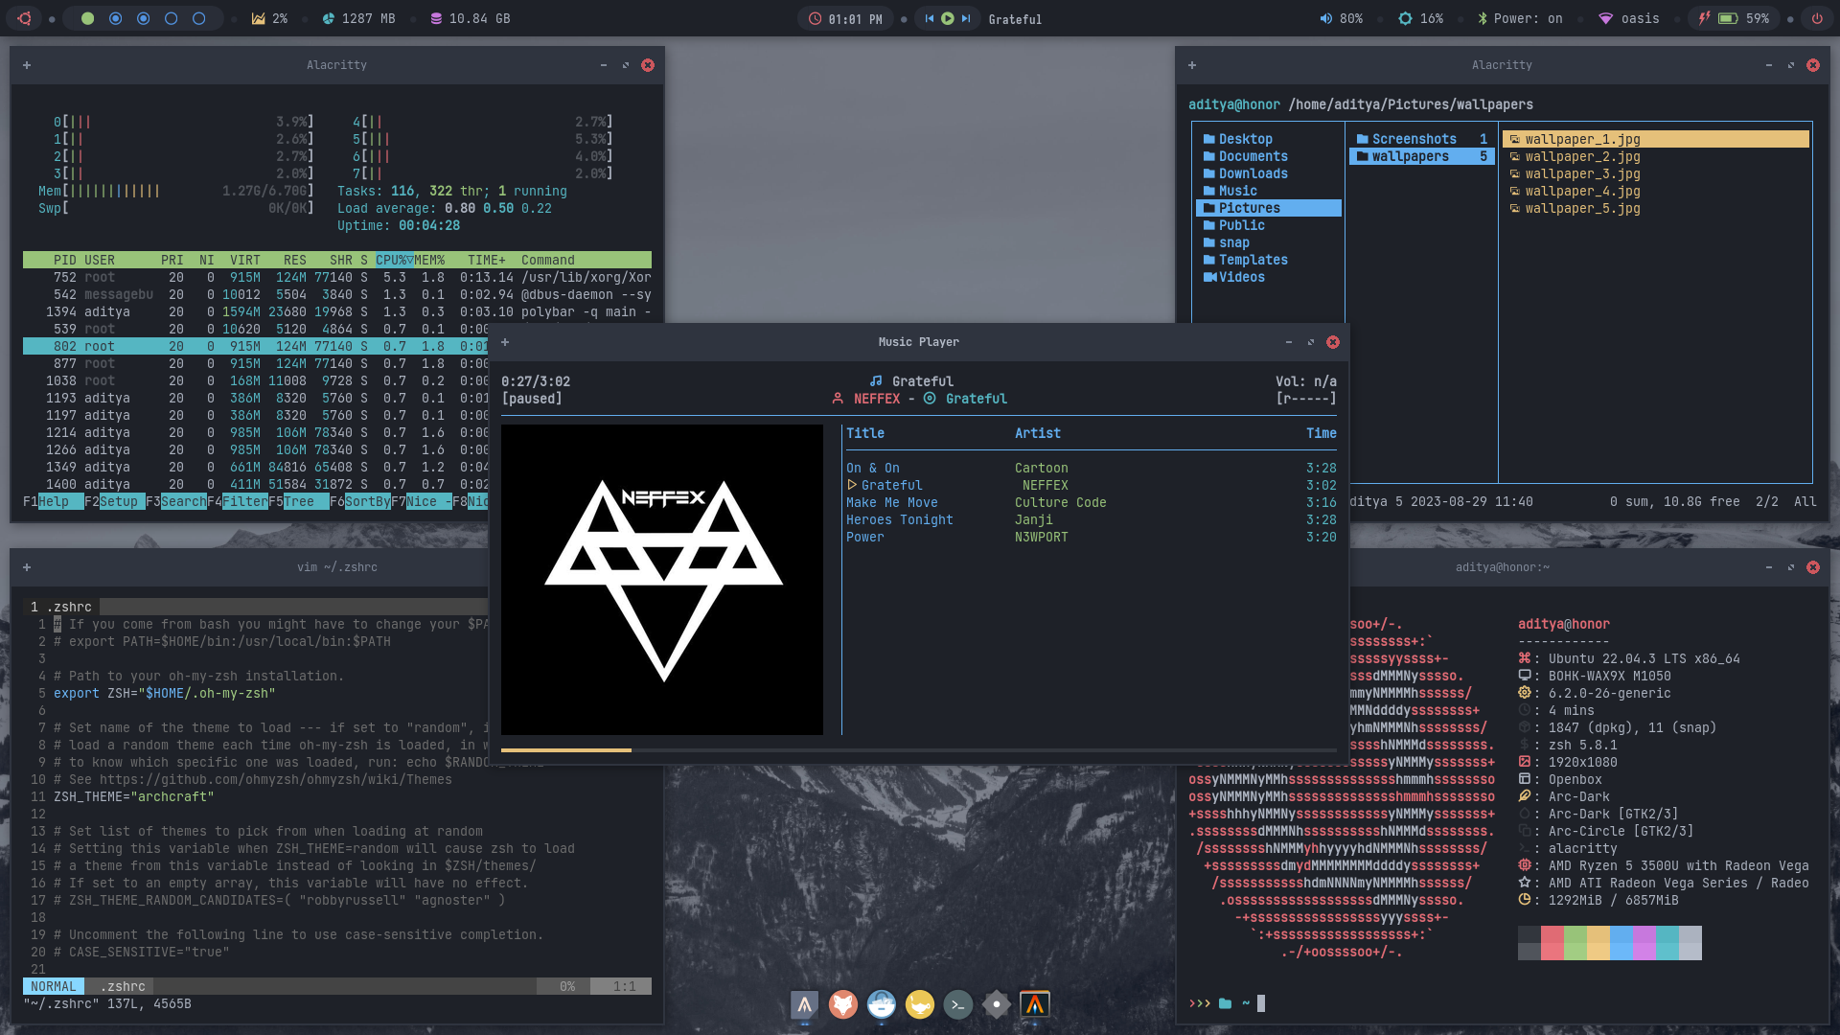Image resolution: width=1840 pixels, height=1035 pixels.
Task: Click the red color swatch in neofetch
Action: point(1552,942)
